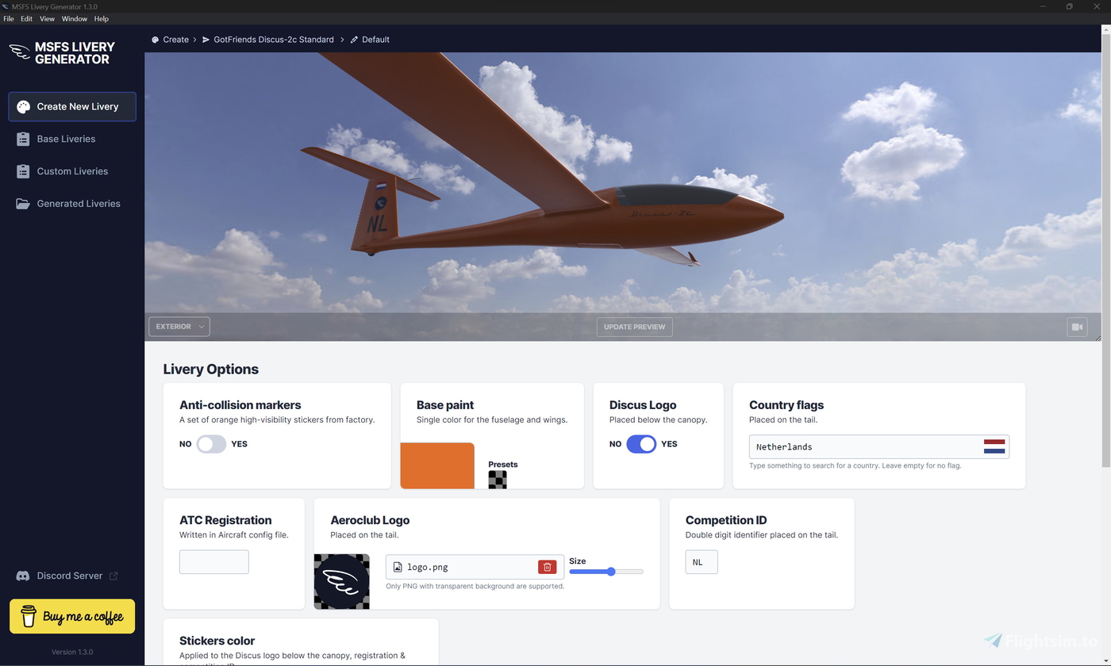Open the File menu
Viewport: 1111px width, 666px height.
(x=8, y=18)
